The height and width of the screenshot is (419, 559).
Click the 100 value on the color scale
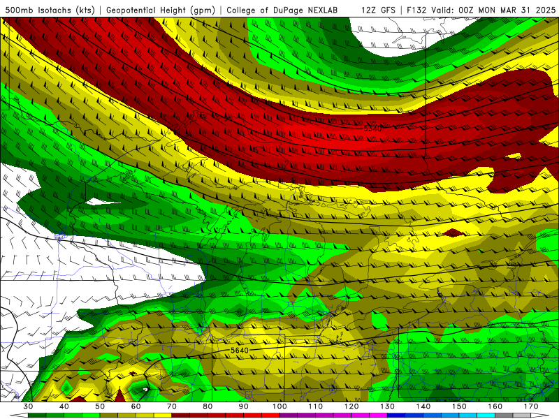[279, 406]
